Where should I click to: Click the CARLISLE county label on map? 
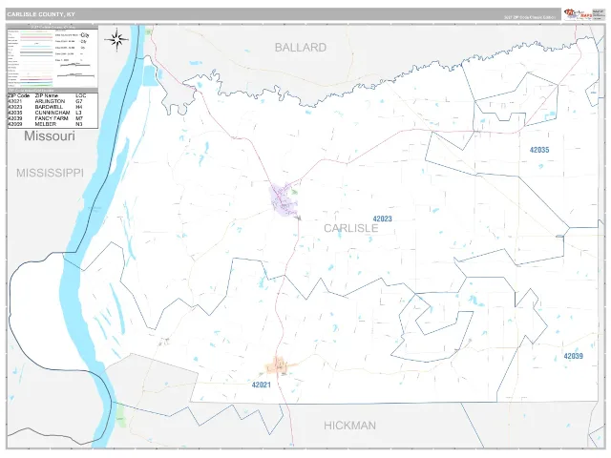point(350,228)
